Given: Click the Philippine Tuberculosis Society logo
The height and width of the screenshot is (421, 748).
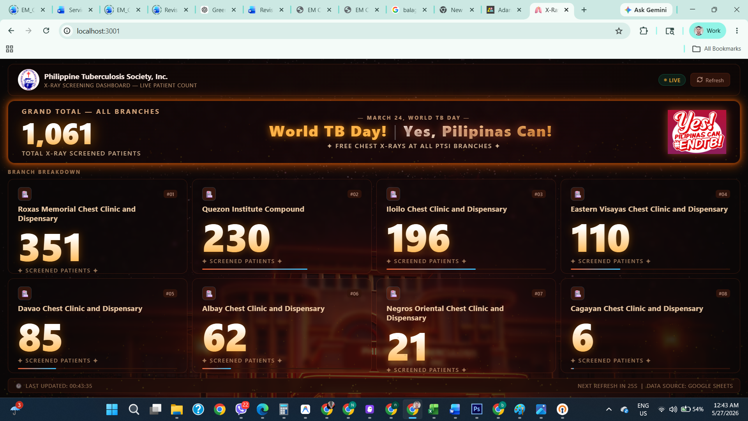Looking at the screenshot, I should pyautogui.click(x=28, y=80).
